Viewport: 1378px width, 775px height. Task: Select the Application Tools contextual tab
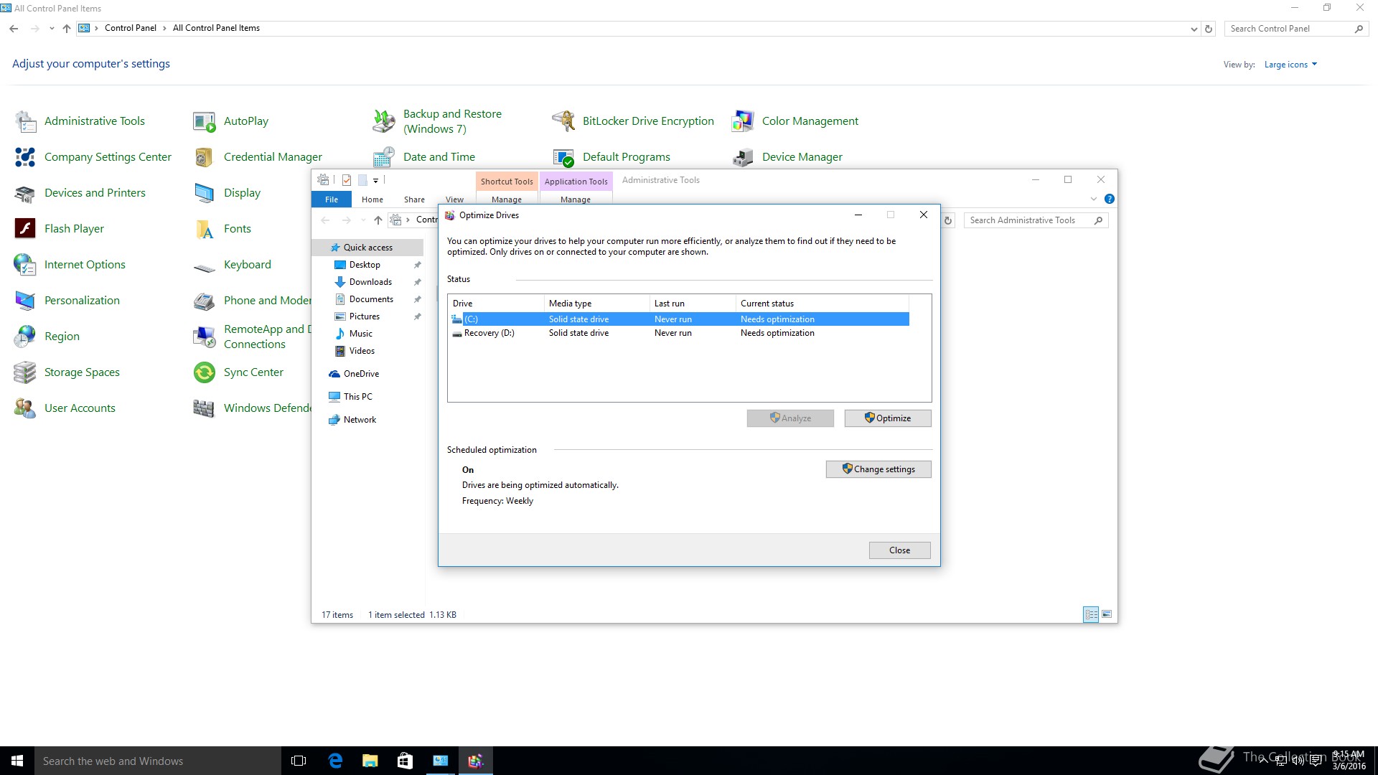point(576,182)
